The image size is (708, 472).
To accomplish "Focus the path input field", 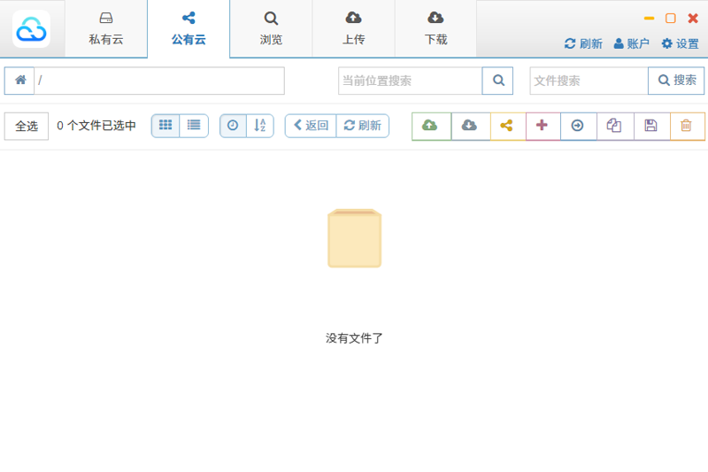I will [159, 81].
